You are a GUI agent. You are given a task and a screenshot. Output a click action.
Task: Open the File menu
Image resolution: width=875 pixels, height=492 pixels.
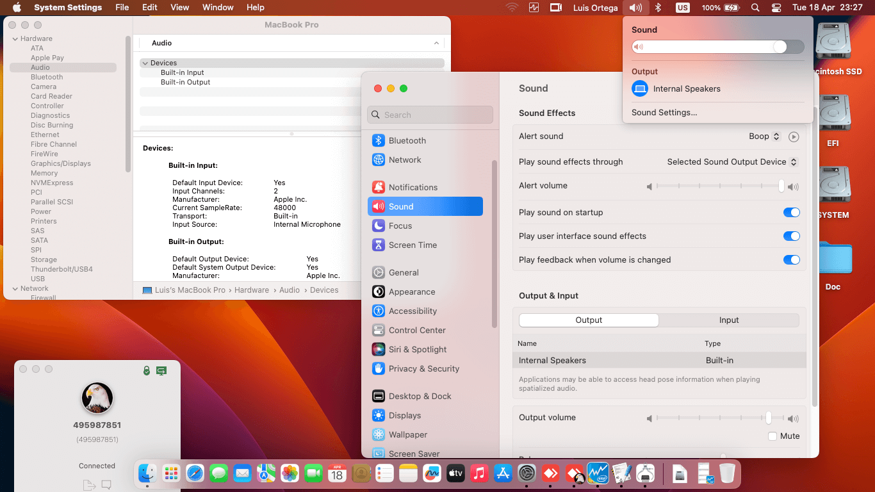click(x=122, y=8)
